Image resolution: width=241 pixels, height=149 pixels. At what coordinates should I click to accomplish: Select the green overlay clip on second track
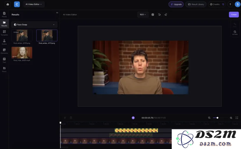(131, 135)
